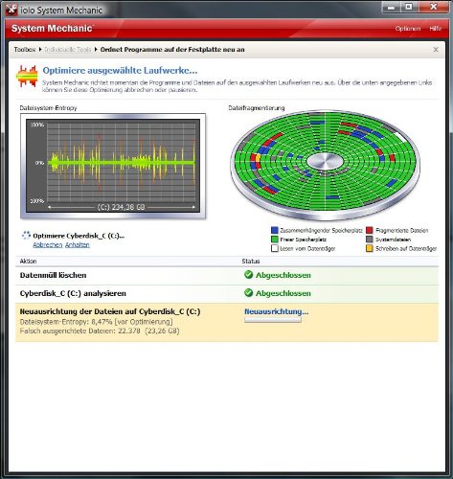The image size is (453, 479).
Task: Select the Cyberdisk_C (C:) analysieren row
Action: click(x=227, y=293)
